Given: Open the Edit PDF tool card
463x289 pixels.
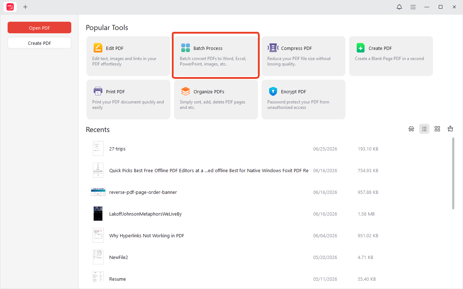Looking at the screenshot, I should coord(128,56).
